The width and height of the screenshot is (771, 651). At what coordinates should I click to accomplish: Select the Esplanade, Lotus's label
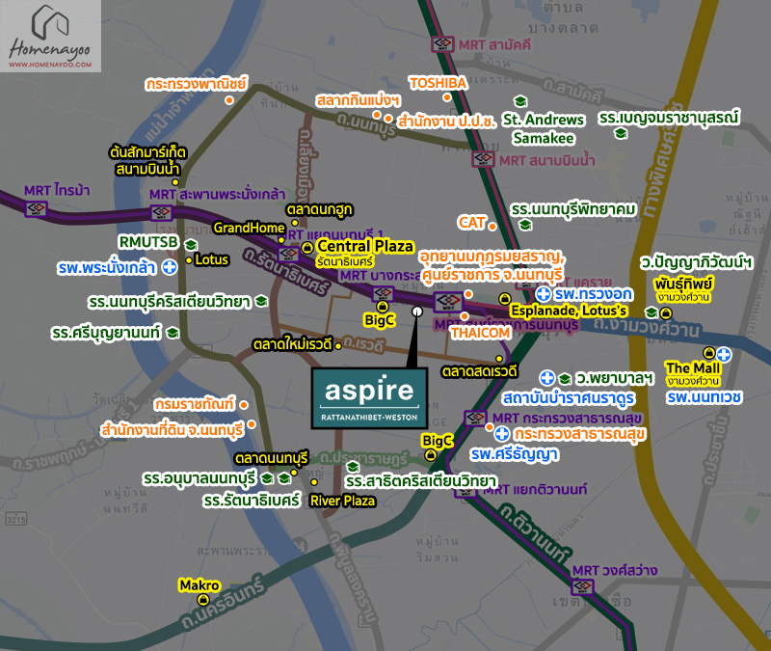click(569, 311)
